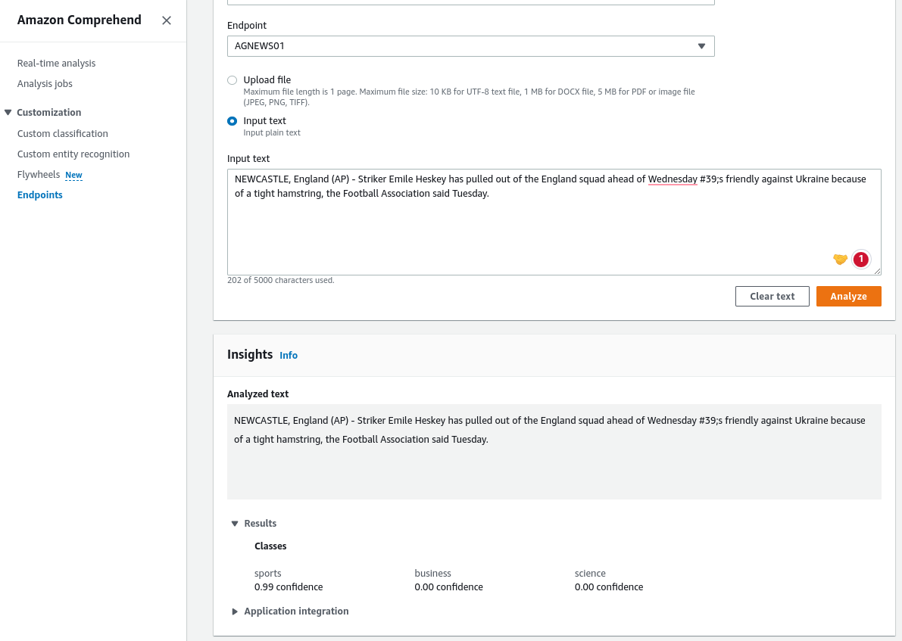Click the red grammar issue badge
This screenshot has height=641, width=902.
tap(860, 260)
